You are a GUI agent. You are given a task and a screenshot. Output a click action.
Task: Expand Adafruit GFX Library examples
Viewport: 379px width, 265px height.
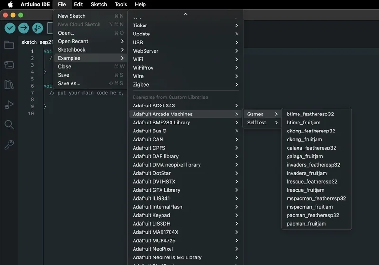[185, 190]
